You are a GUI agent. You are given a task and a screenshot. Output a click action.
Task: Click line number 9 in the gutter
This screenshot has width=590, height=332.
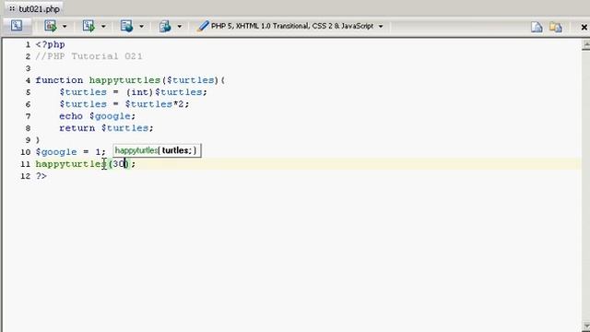[x=28, y=140]
